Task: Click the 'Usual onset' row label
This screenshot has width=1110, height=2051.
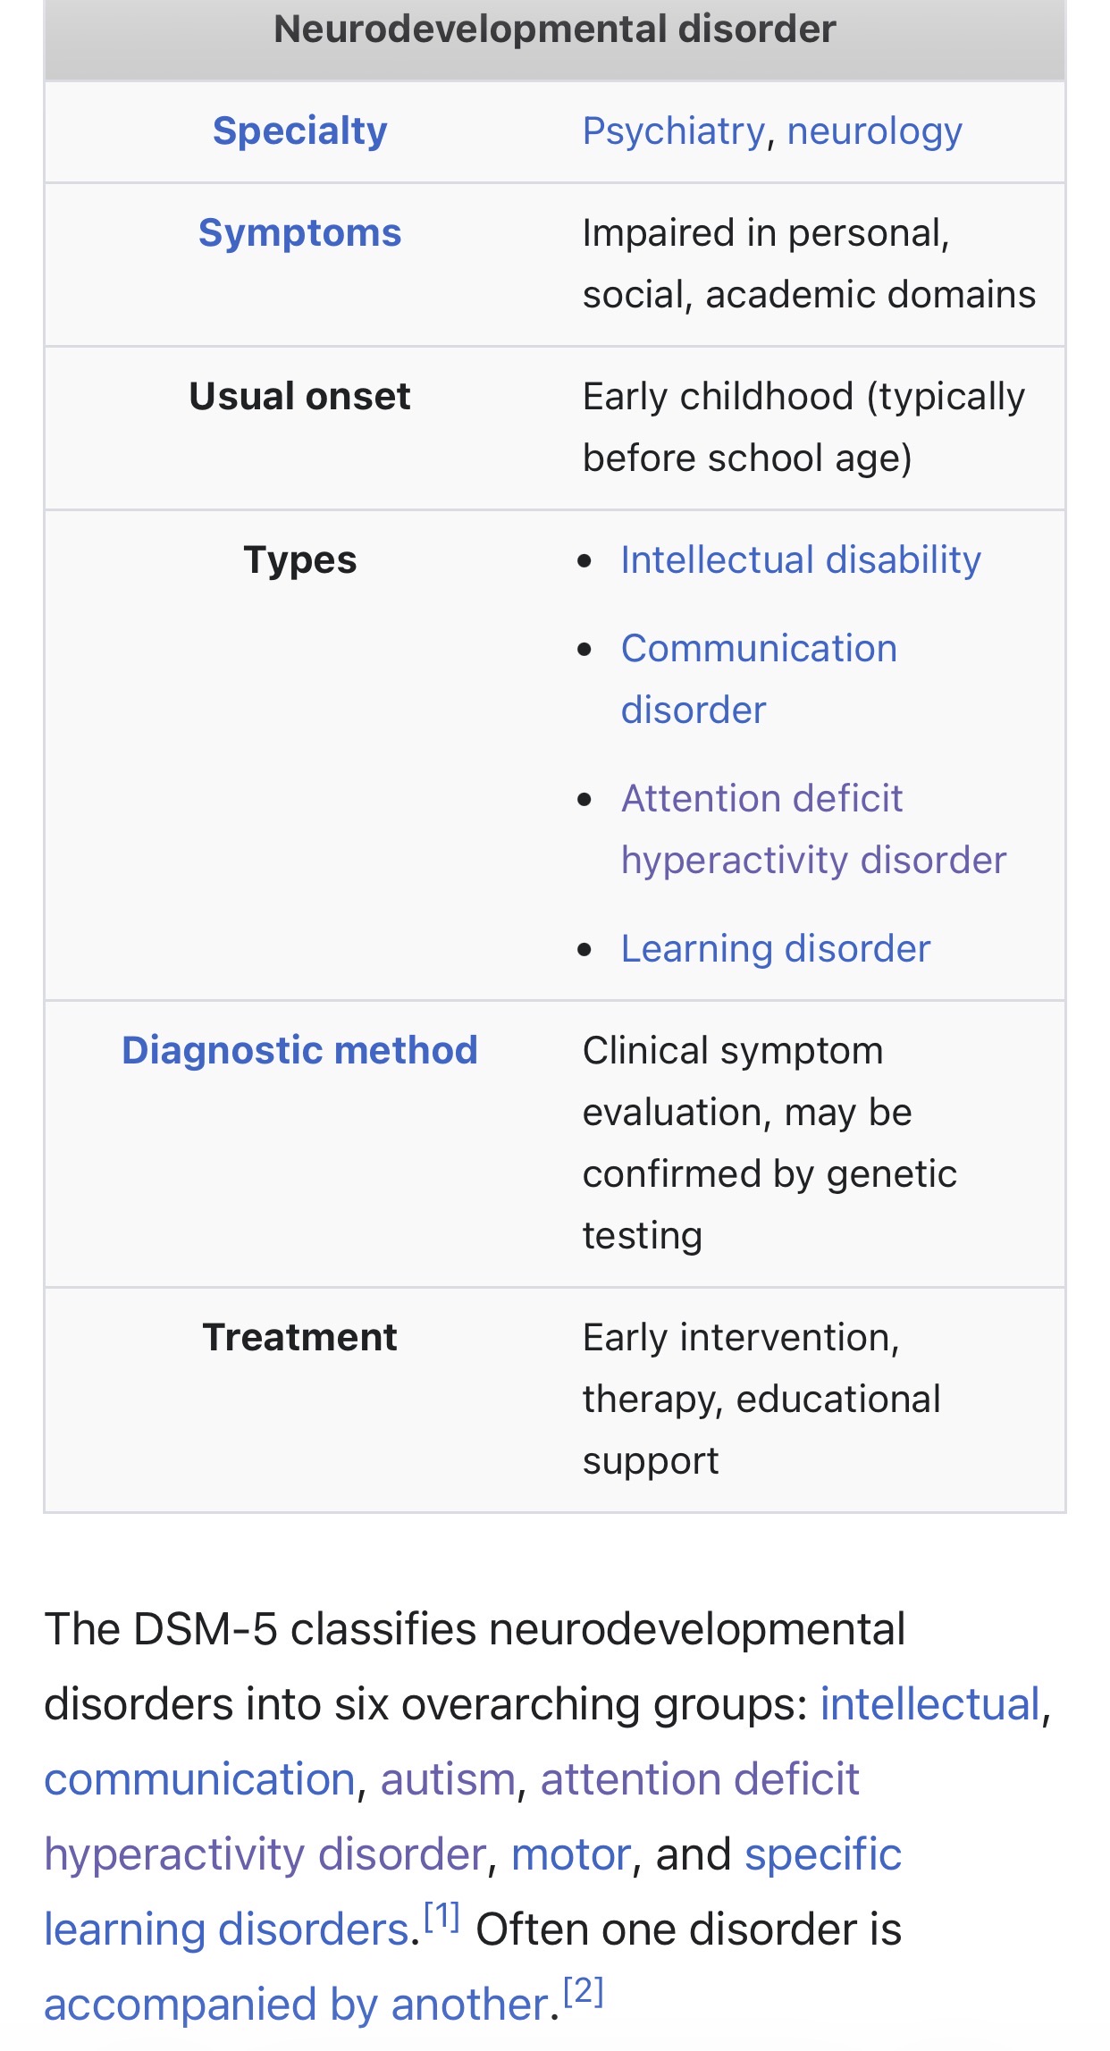Action: 299,397
